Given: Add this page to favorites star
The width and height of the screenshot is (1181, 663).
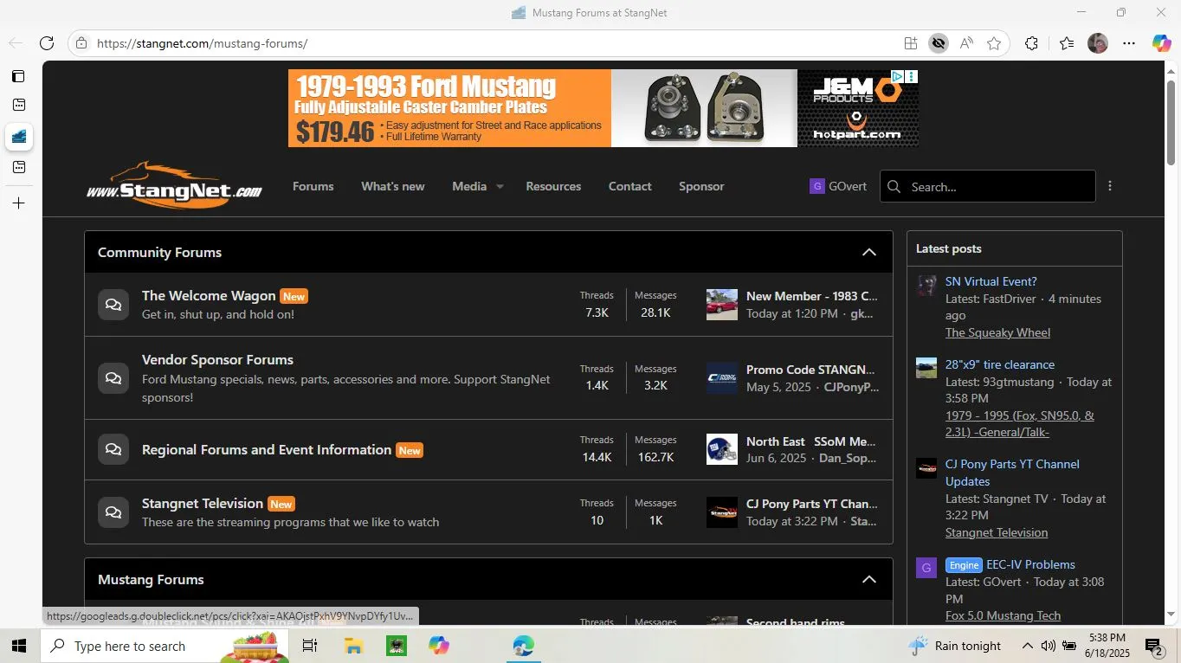Looking at the screenshot, I should 994,43.
